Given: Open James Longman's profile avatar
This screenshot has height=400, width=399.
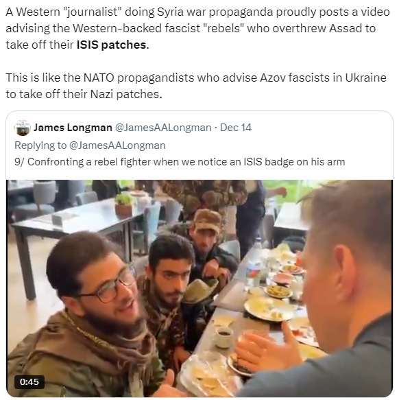Looking at the screenshot, I should coord(23,128).
